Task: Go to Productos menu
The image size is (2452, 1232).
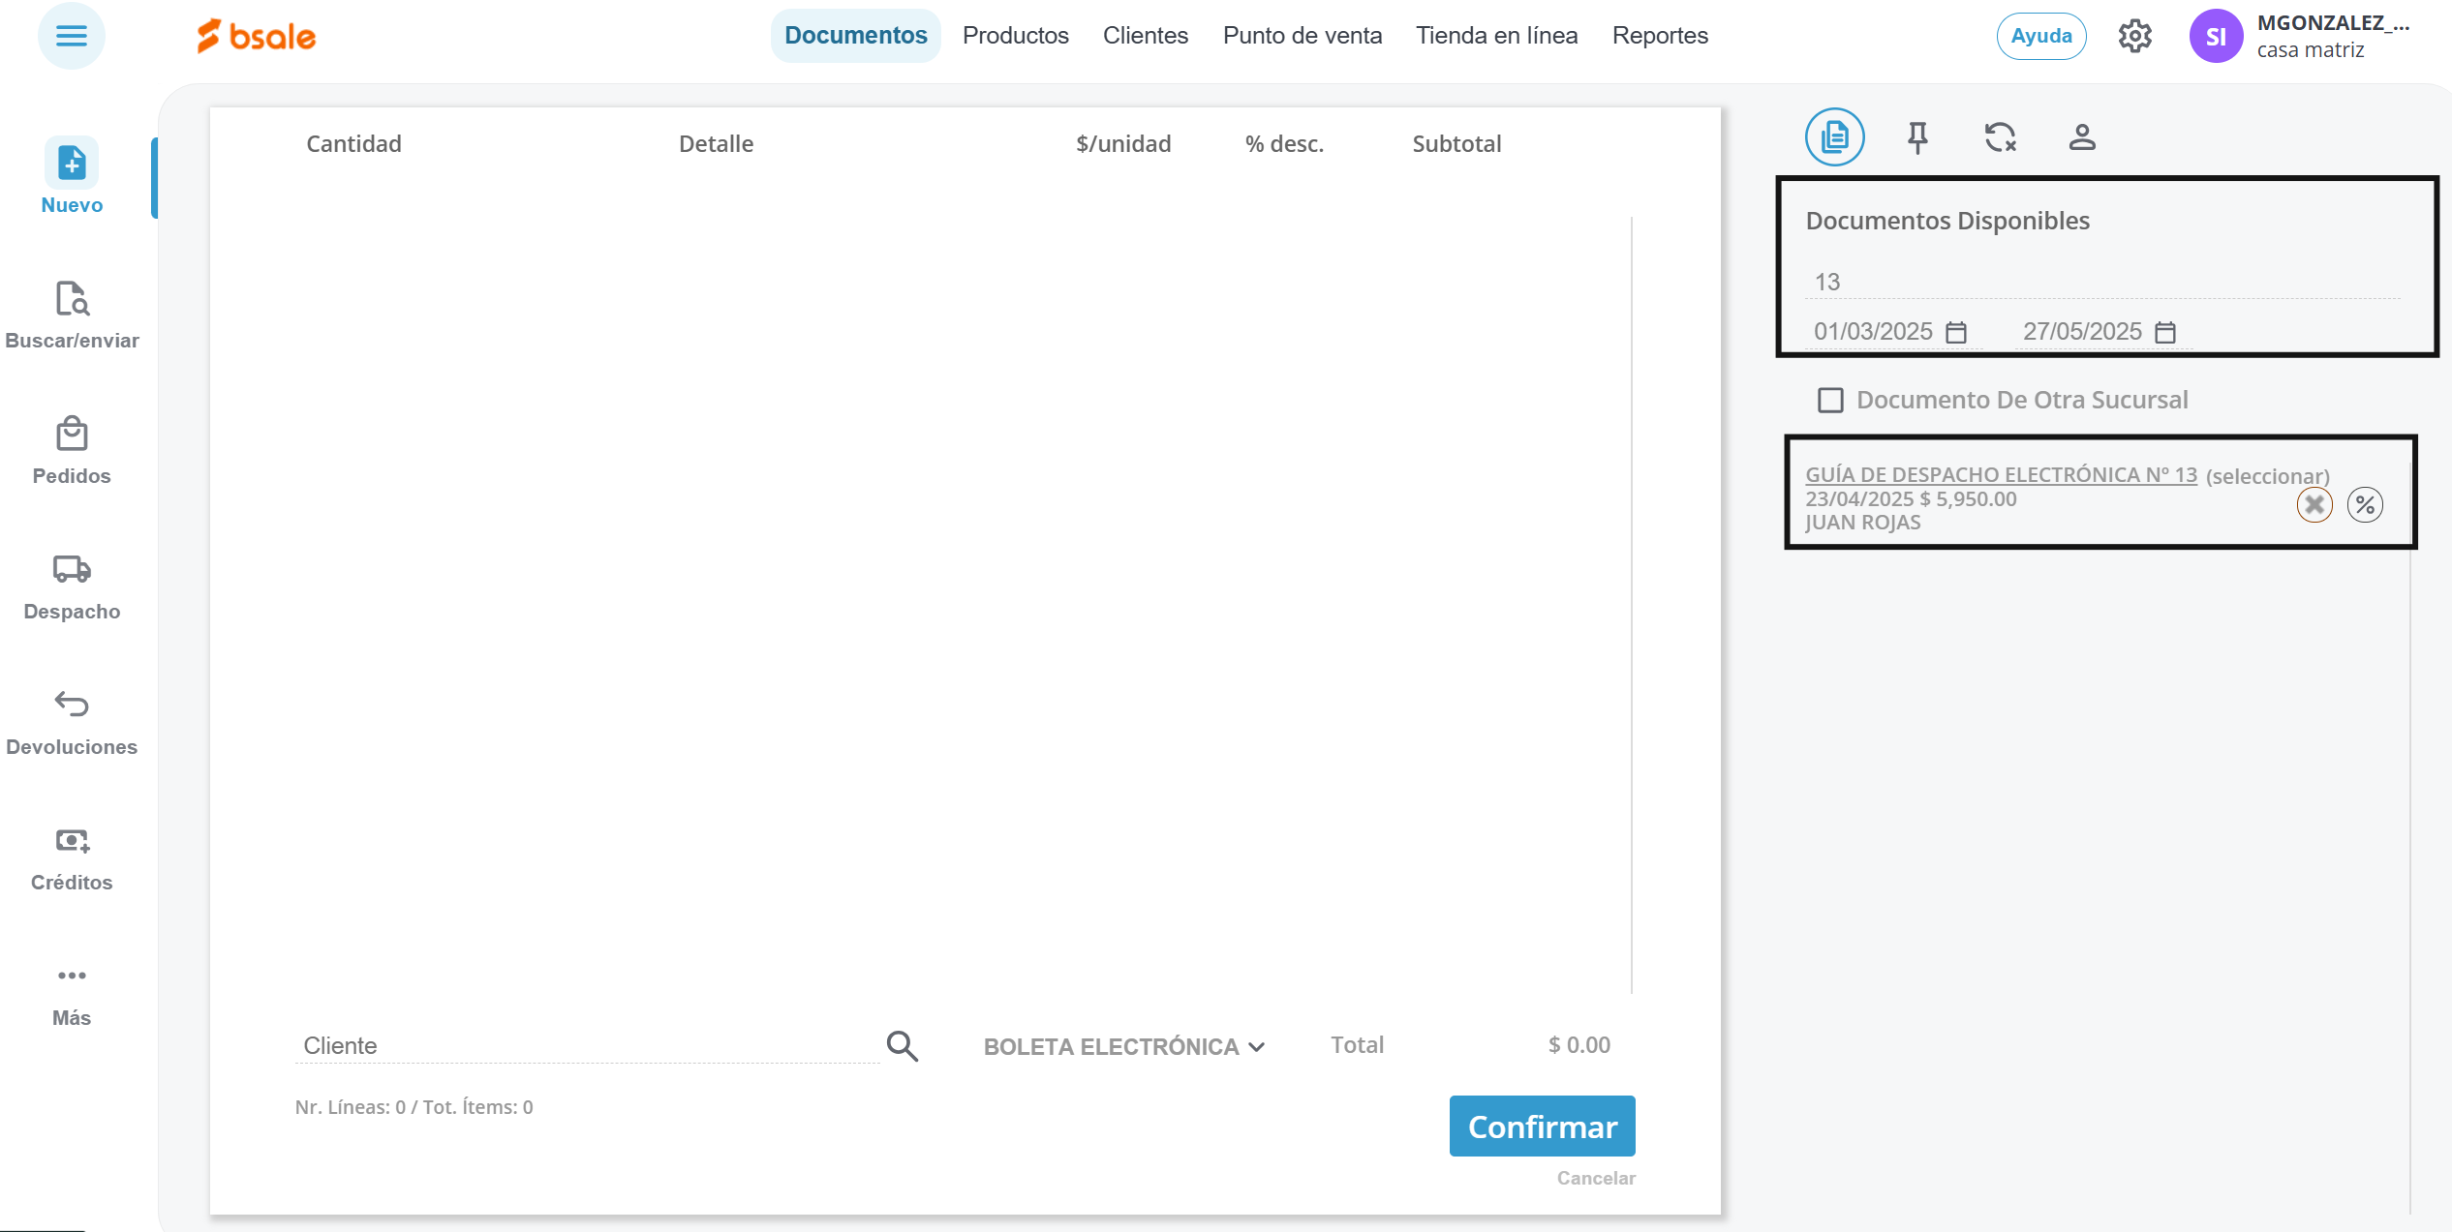Action: (x=1015, y=36)
